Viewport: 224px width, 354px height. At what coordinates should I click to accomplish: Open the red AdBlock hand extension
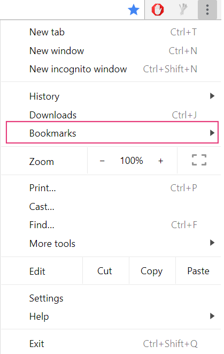click(158, 10)
